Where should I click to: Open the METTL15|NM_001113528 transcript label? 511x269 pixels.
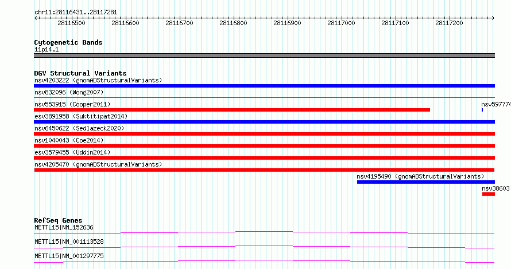pos(69,242)
